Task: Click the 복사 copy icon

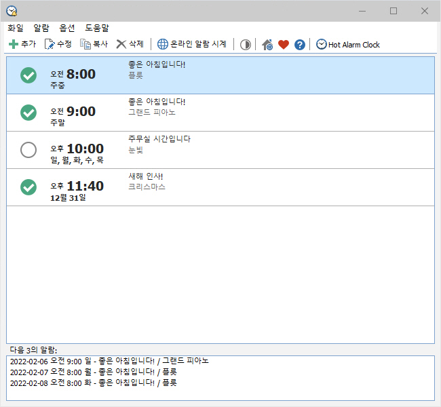Action: 85,45
